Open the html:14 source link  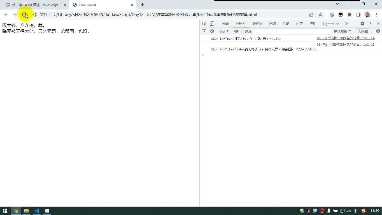tap(346, 38)
